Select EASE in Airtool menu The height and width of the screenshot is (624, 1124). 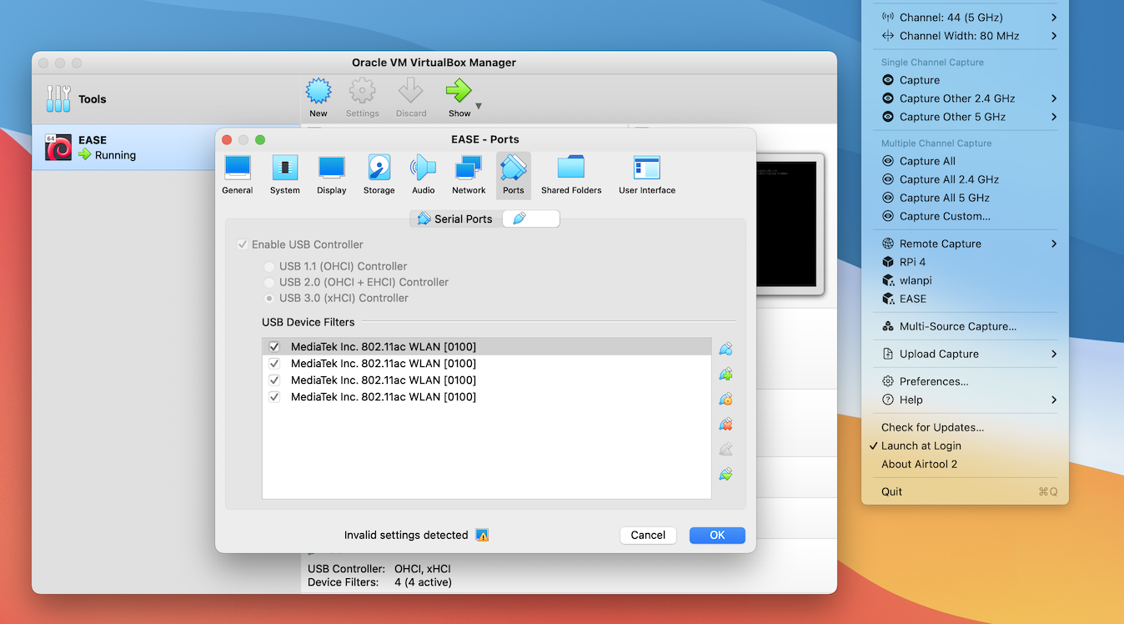click(x=965, y=299)
